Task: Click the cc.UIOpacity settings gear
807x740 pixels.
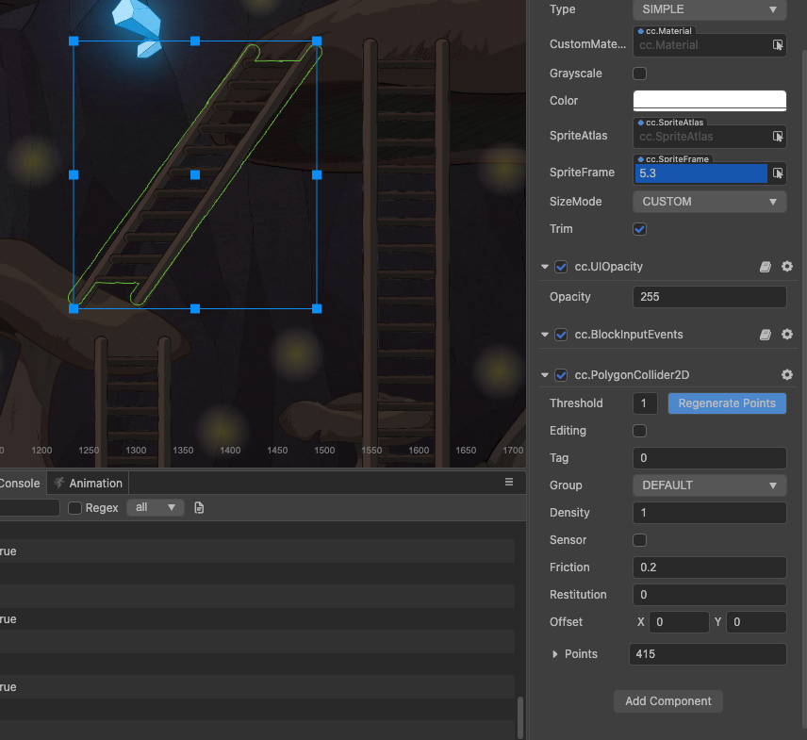Action: 787,267
